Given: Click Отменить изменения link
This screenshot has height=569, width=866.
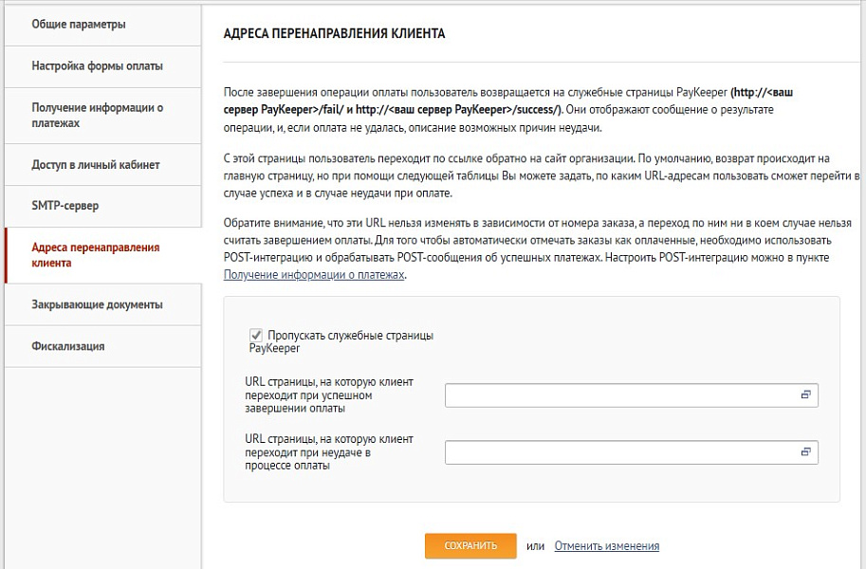Looking at the screenshot, I should coord(607,546).
